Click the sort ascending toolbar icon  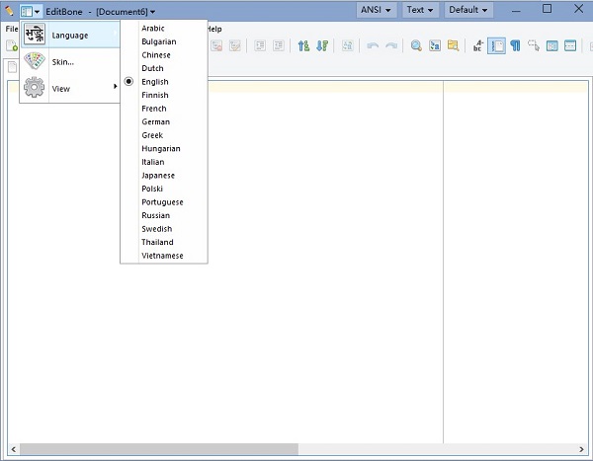(303, 45)
